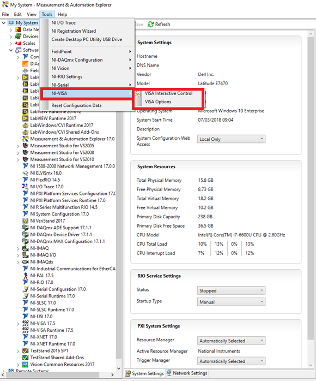Click the System Settings tab icon
Screen dimensions: 316x381
pos(128,373)
